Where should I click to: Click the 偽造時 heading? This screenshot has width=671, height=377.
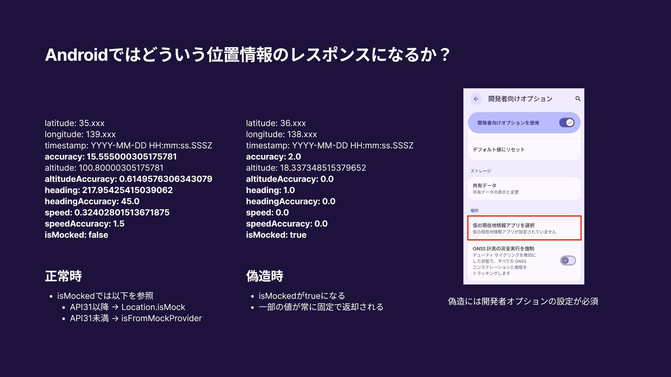[265, 276]
